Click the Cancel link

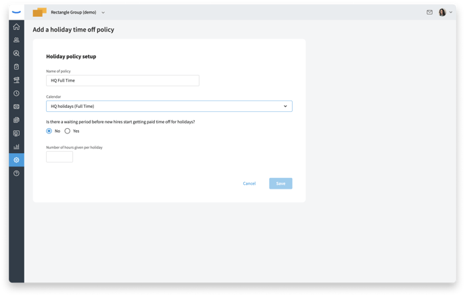pyautogui.click(x=249, y=183)
